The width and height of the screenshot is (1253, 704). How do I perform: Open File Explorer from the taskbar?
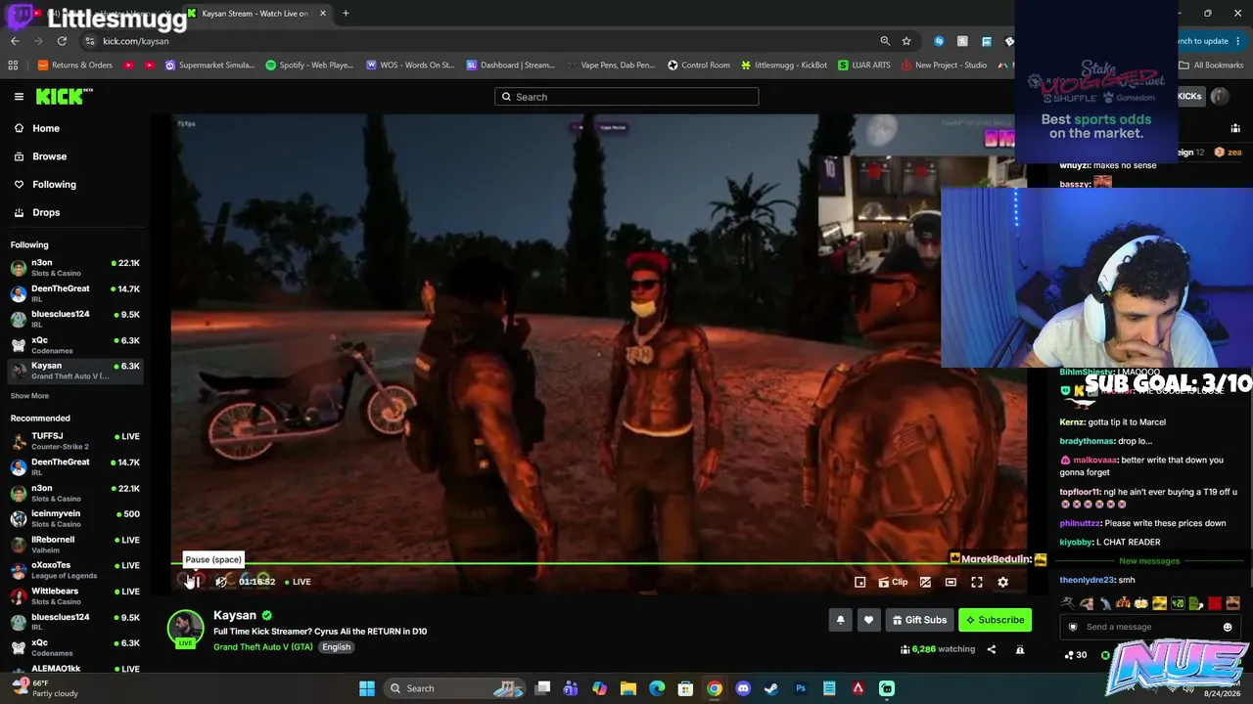(628, 688)
